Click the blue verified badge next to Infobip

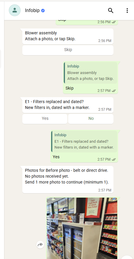tap(43, 11)
